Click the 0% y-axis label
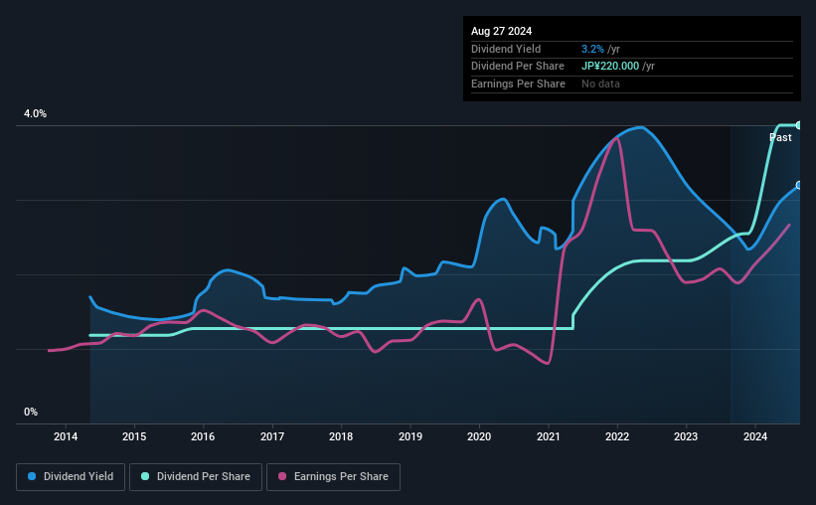The width and height of the screenshot is (816, 505). click(x=31, y=412)
